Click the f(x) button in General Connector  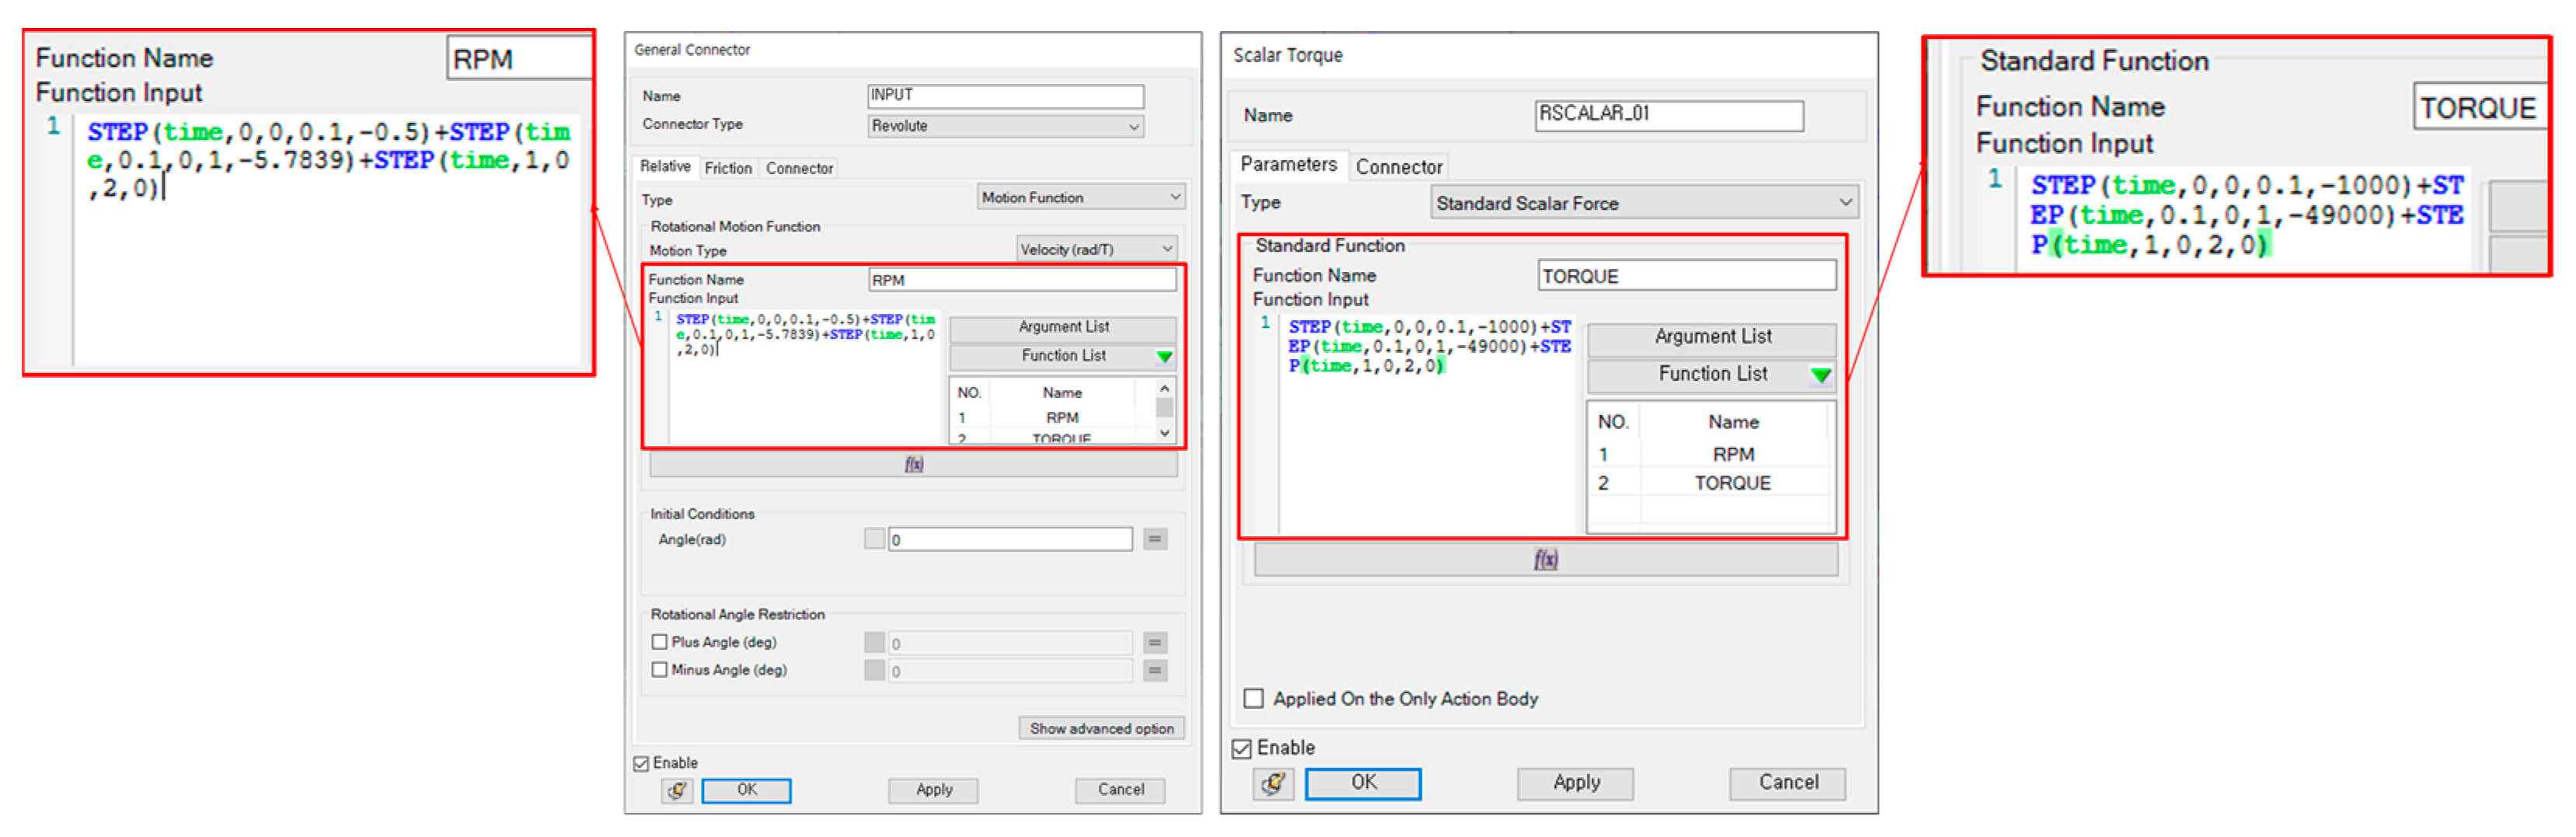pyautogui.click(x=913, y=465)
